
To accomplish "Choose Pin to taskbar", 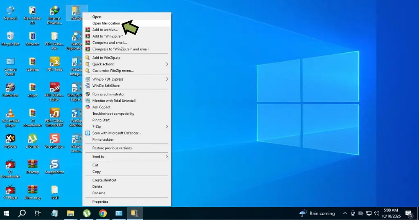I will pos(127,139).
